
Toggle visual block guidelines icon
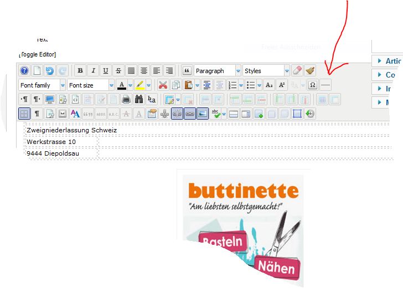(x=24, y=114)
